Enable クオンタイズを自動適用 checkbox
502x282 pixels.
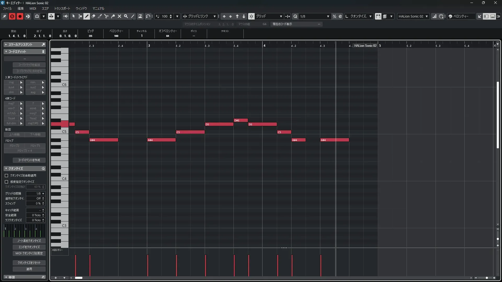(7, 175)
